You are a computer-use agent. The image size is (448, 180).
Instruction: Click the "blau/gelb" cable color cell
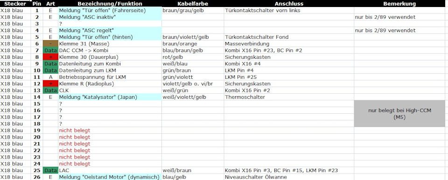[x=193, y=177]
